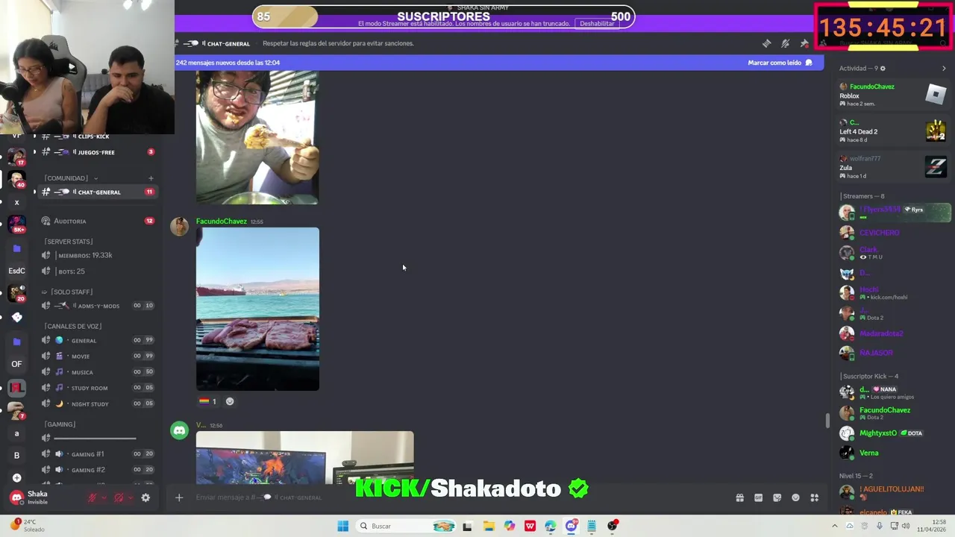Click Add a Server plus icon
Viewport: 955px width, 537px height.
pos(16,477)
